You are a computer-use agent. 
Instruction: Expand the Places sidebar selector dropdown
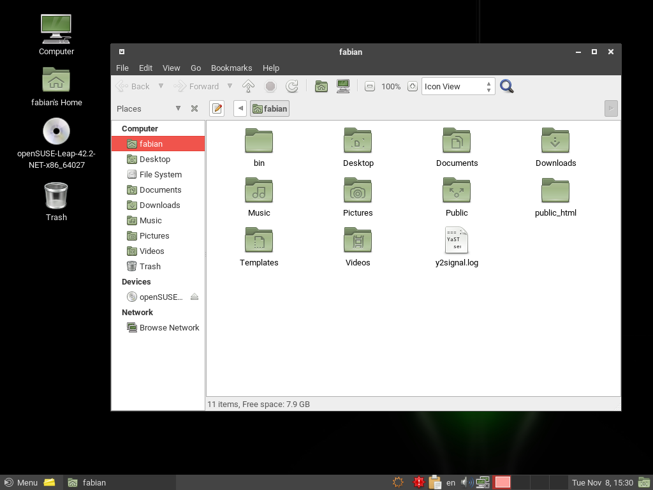coord(178,108)
